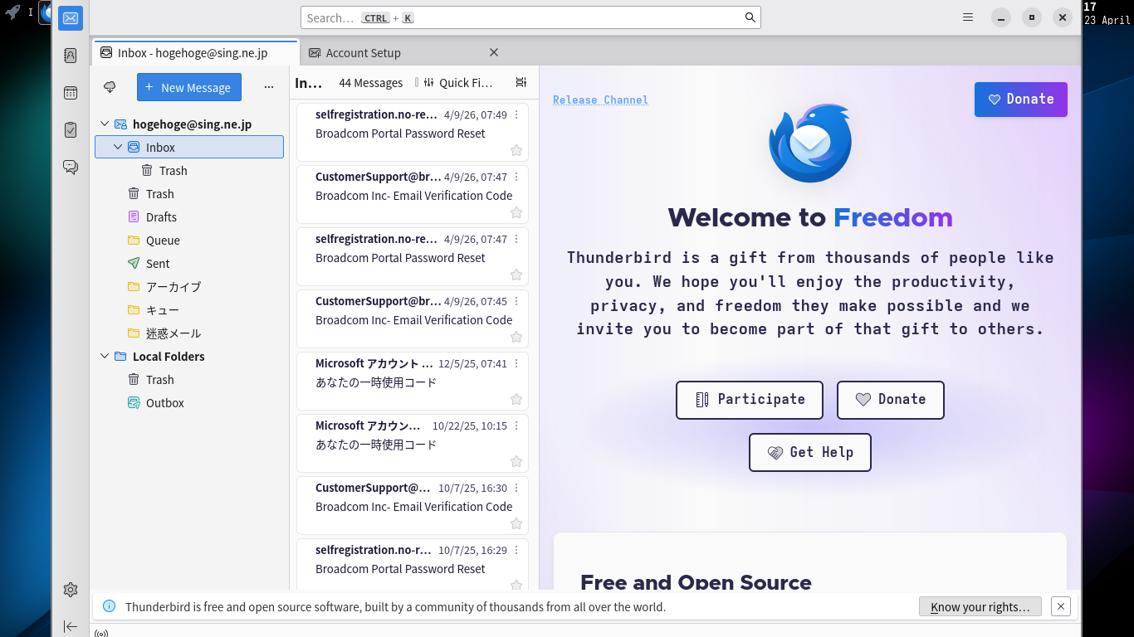
Task: Open more menu for 10/7/25, 16:30 message
Action: [516, 488]
